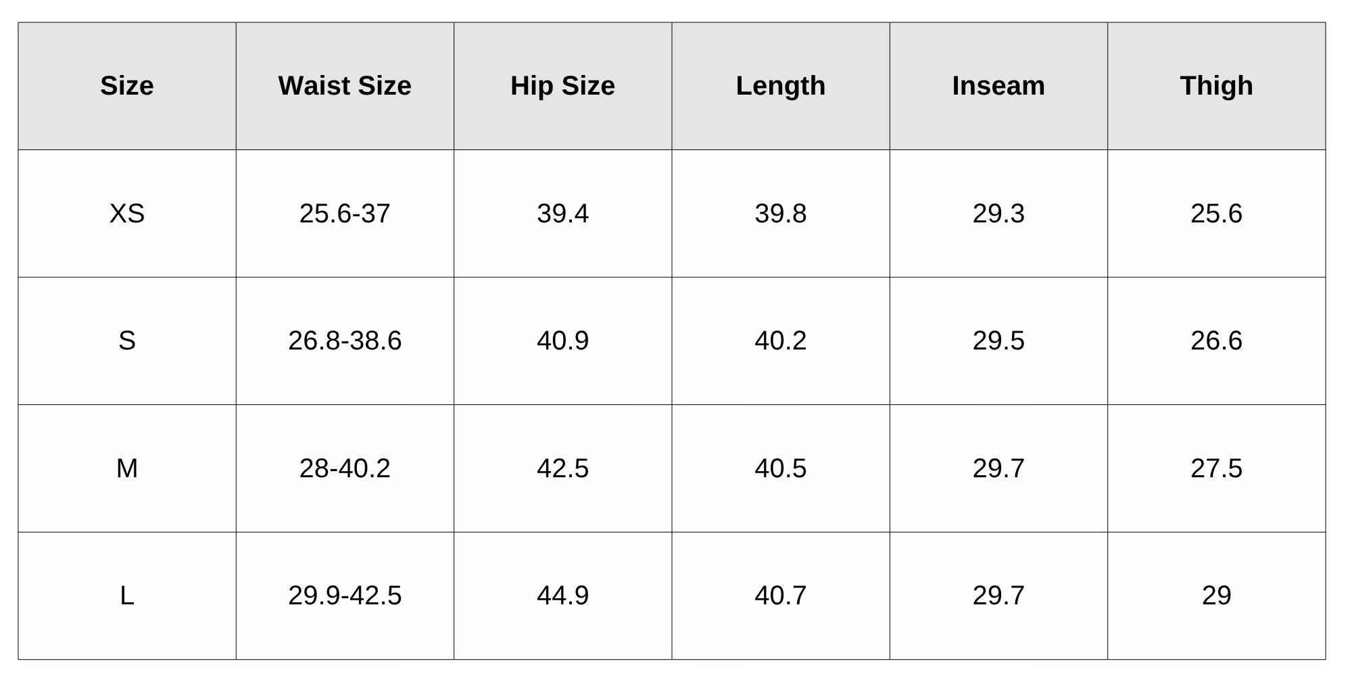Image resolution: width=1352 pixels, height=676 pixels.
Task: Click the Thigh column header
Action: 1216,86
